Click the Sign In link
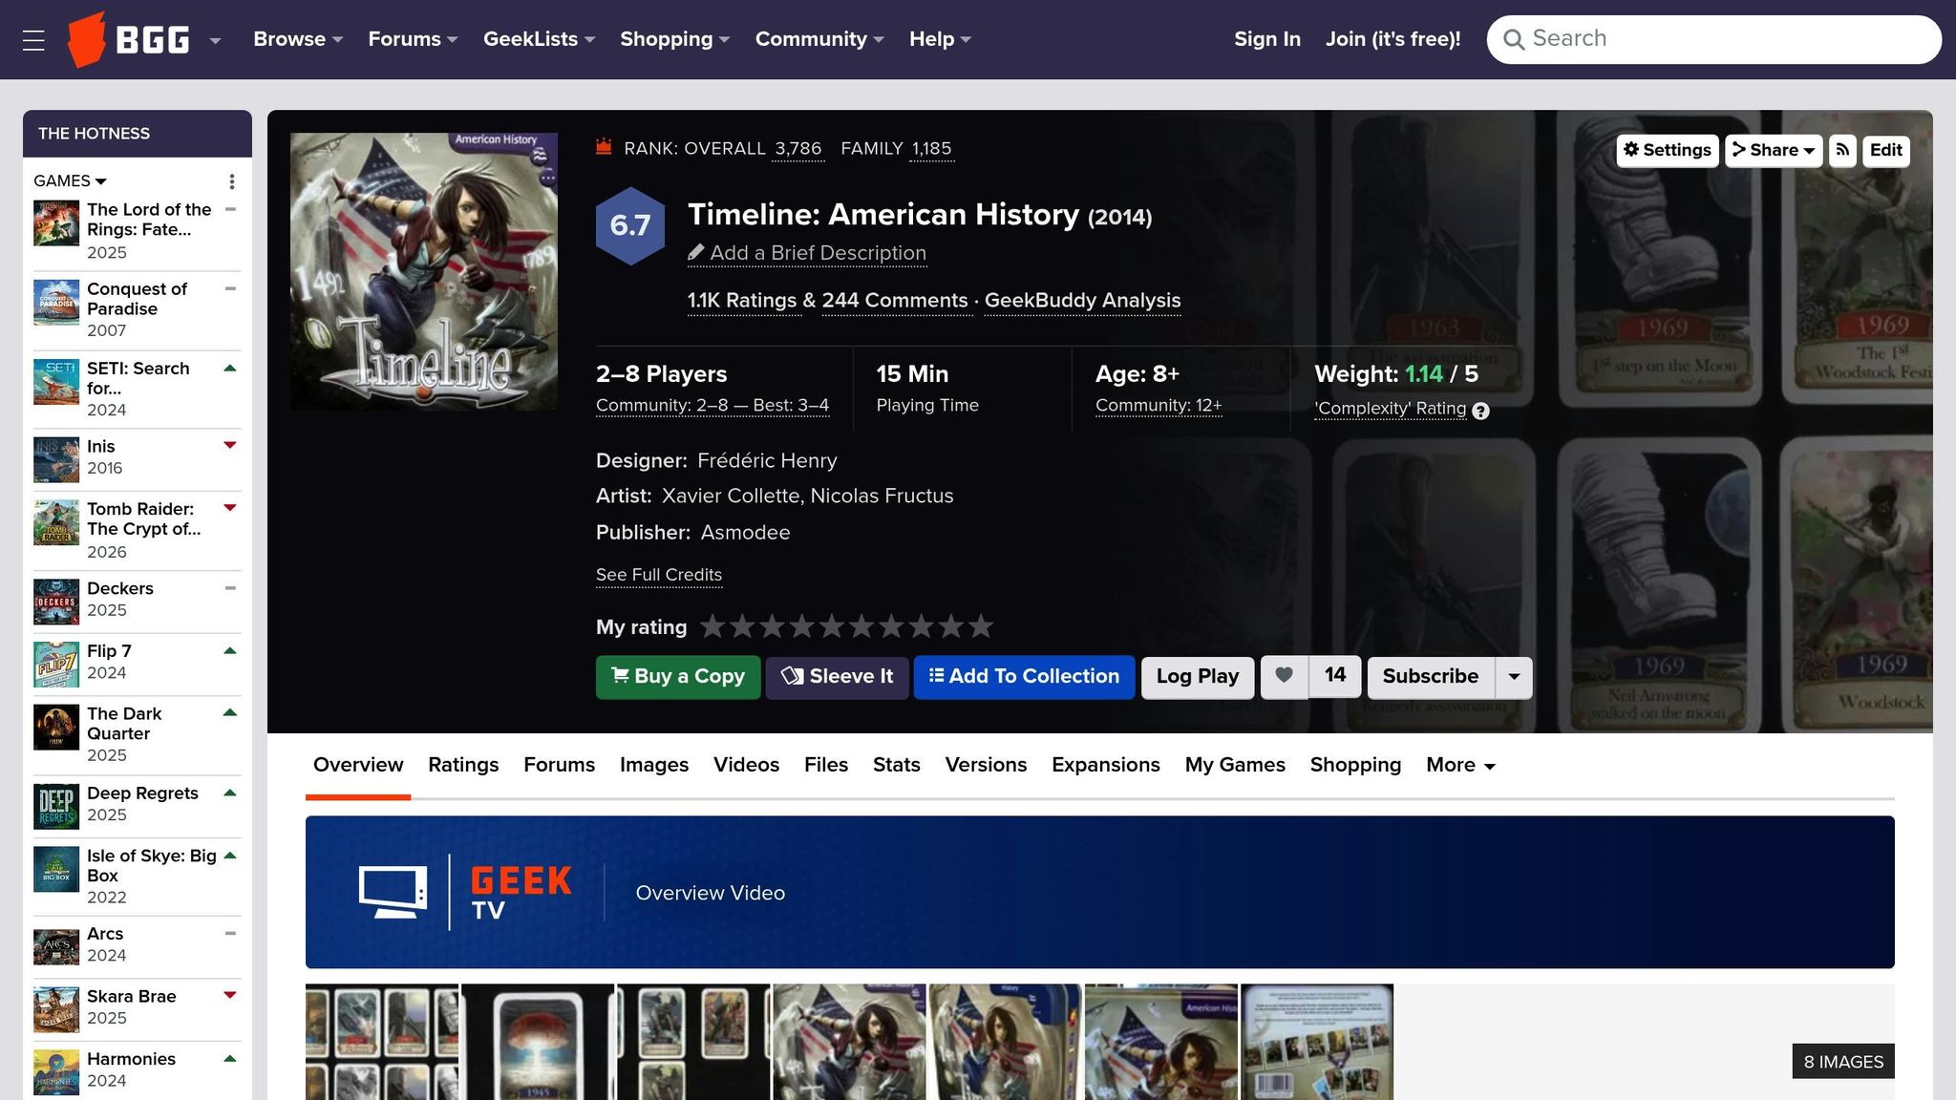The height and width of the screenshot is (1100, 1956). (1266, 39)
